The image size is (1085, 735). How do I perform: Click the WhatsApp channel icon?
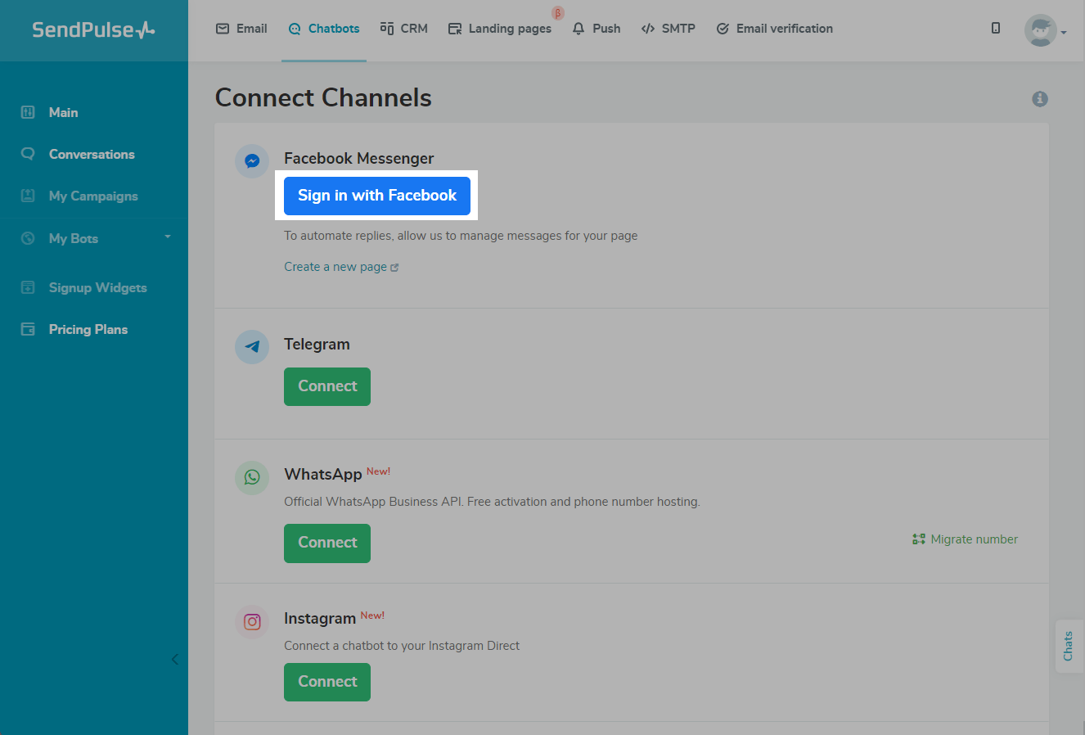click(x=252, y=477)
